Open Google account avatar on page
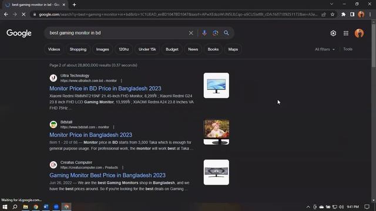 [359, 33]
